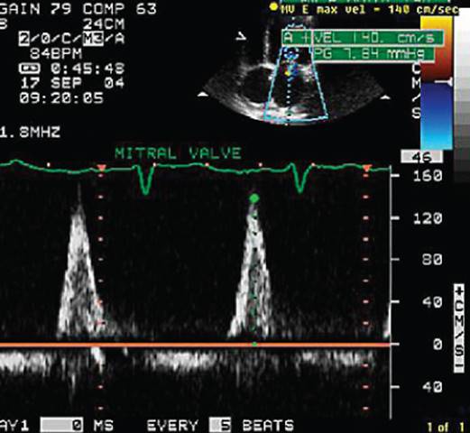
Task: Click the cassette tape recorder icon
Action: tap(29, 69)
